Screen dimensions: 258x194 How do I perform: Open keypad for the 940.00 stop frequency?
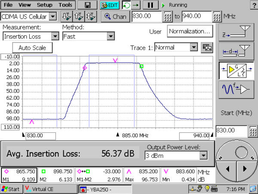tap(218, 17)
